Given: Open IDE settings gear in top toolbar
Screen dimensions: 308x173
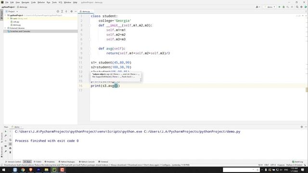Looking at the screenshot, I should point(301,7).
